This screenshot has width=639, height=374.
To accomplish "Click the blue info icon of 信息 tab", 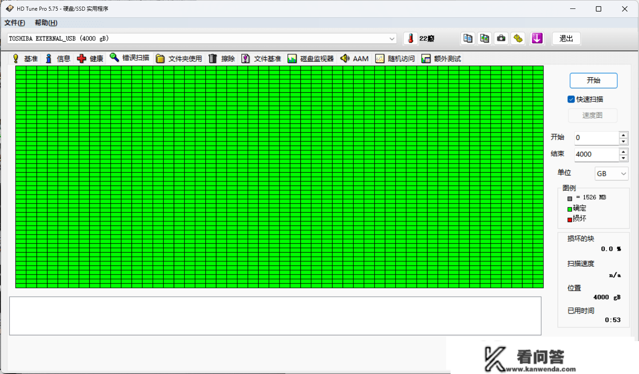I will pos(49,59).
